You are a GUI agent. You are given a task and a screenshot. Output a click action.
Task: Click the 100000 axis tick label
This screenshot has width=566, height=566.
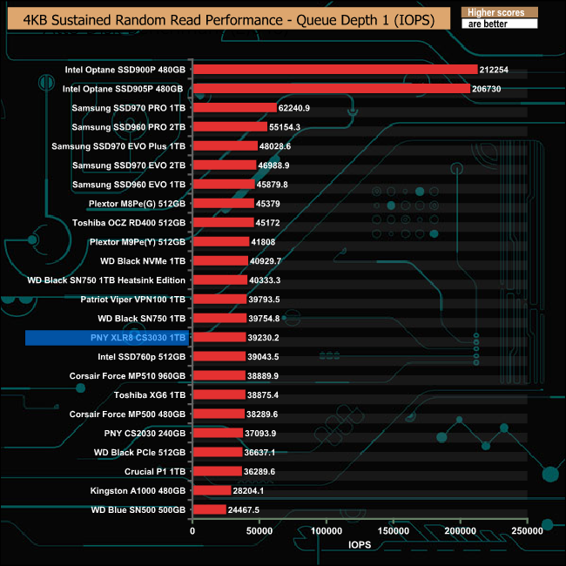[327, 530]
